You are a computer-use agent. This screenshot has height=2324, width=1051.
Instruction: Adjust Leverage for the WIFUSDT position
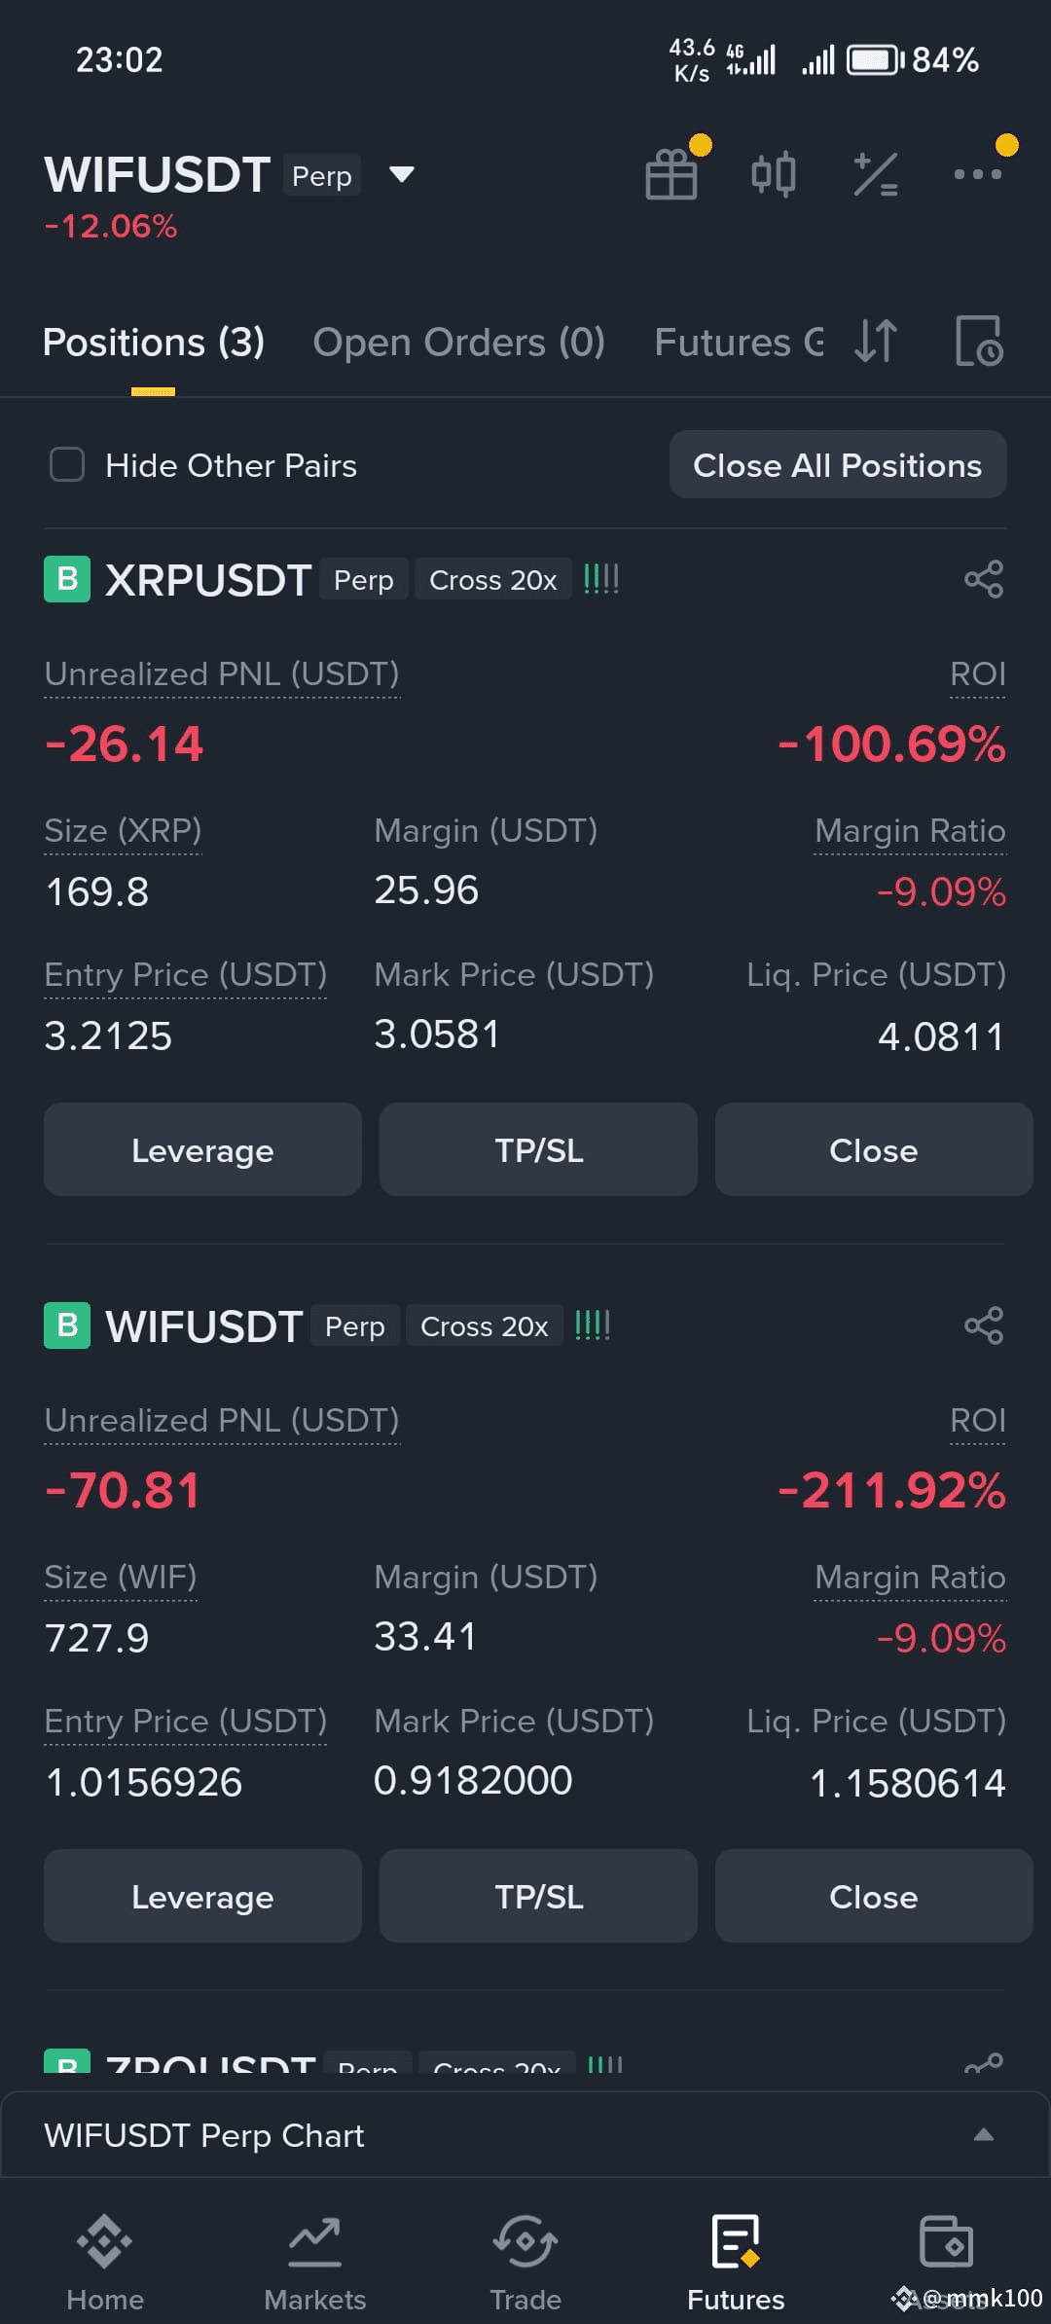(x=202, y=1897)
